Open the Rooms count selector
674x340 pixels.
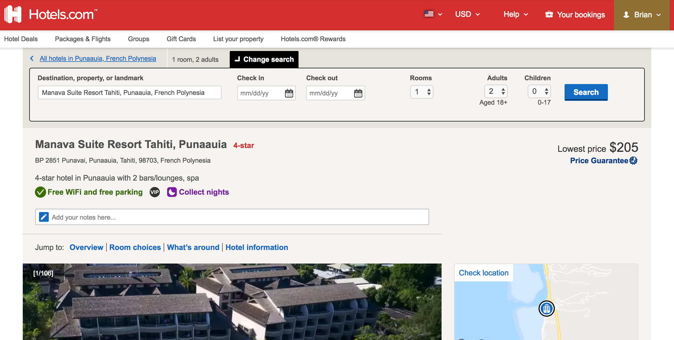pyautogui.click(x=422, y=92)
